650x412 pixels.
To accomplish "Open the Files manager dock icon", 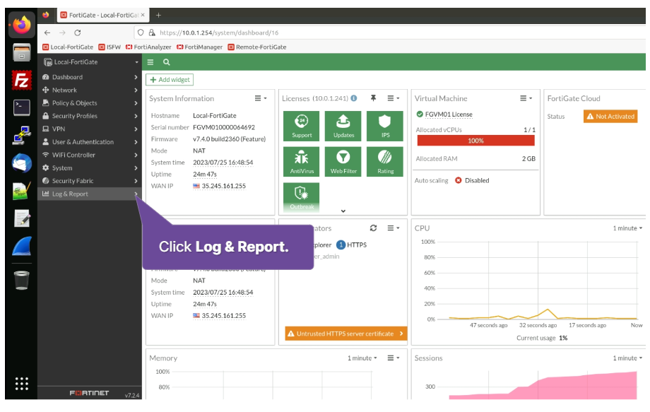I will click(x=22, y=52).
